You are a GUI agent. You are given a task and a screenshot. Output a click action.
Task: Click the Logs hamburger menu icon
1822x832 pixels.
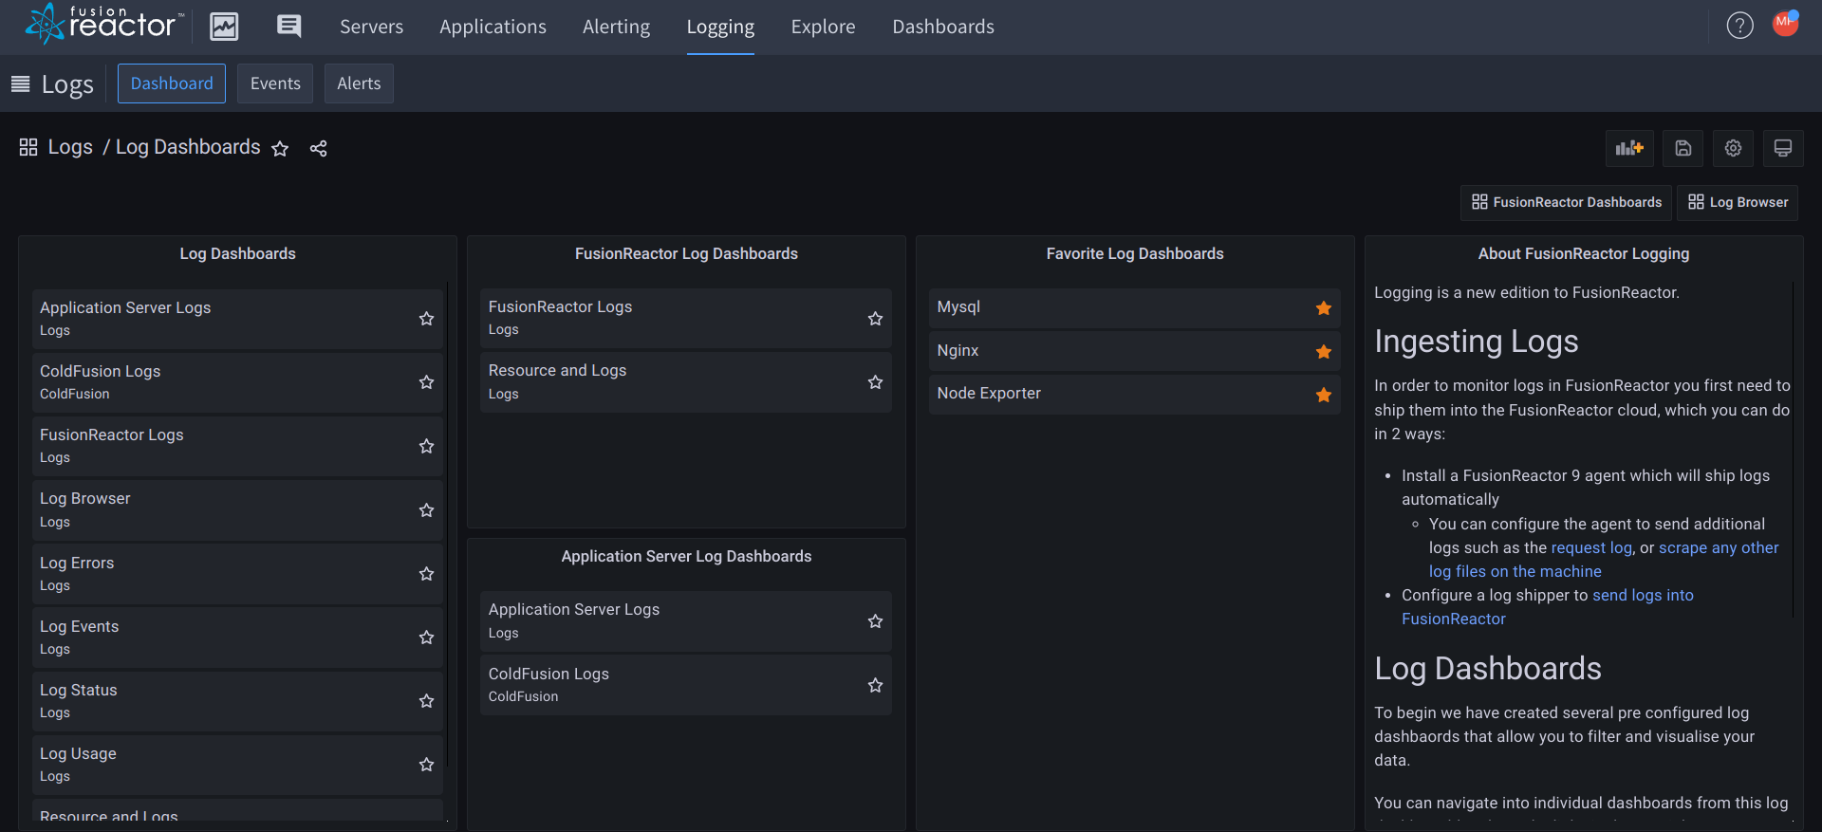click(x=20, y=84)
